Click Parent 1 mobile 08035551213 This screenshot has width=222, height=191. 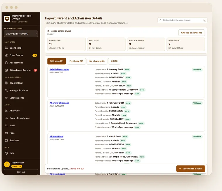click(116, 111)
